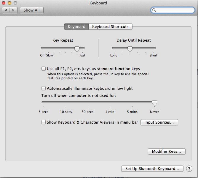
Task: Check Show Keyboard & Character Viewers in menu bar
Action: (x=44, y=122)
